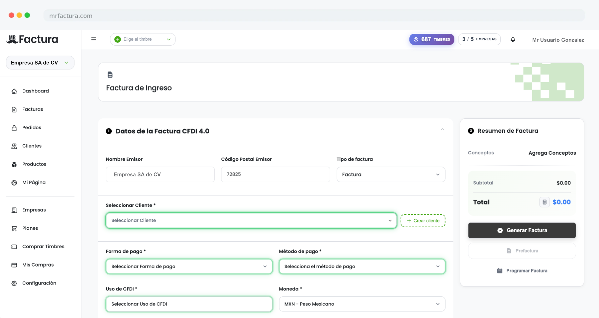Click the Dashboard home icon
Screen dimensions: 599x318
point(14,91)
